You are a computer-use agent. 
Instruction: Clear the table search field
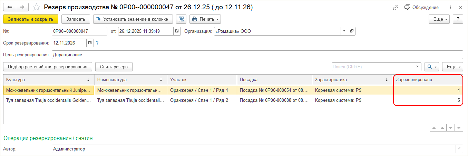pyautogui.click(x=418, y=67)
